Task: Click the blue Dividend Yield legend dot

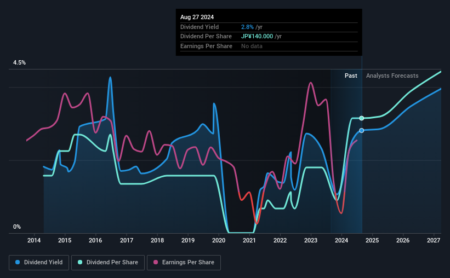Action: [x=18, y=262]
